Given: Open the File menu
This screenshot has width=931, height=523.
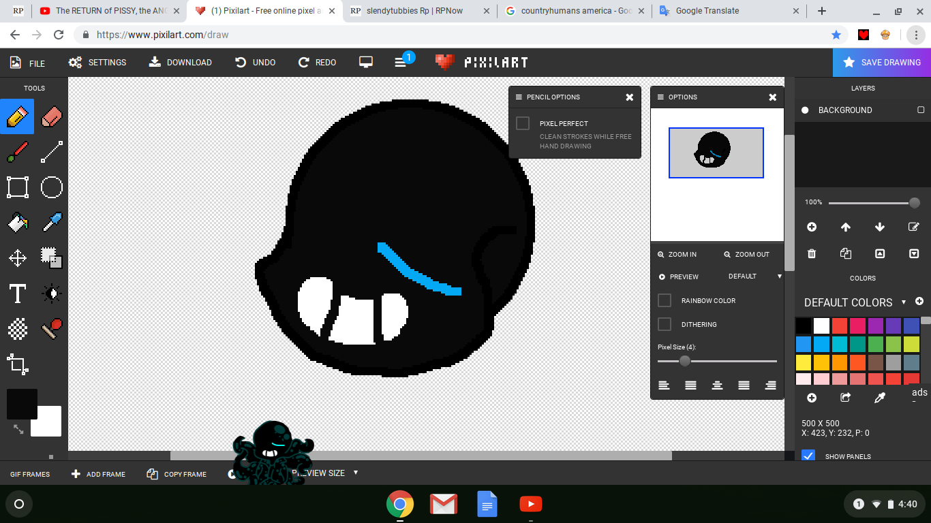Looking at the screenshot, I should tap(27, 63).
